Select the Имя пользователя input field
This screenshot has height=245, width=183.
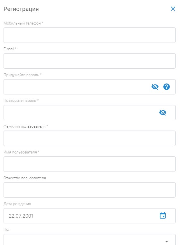pos(89,164)
